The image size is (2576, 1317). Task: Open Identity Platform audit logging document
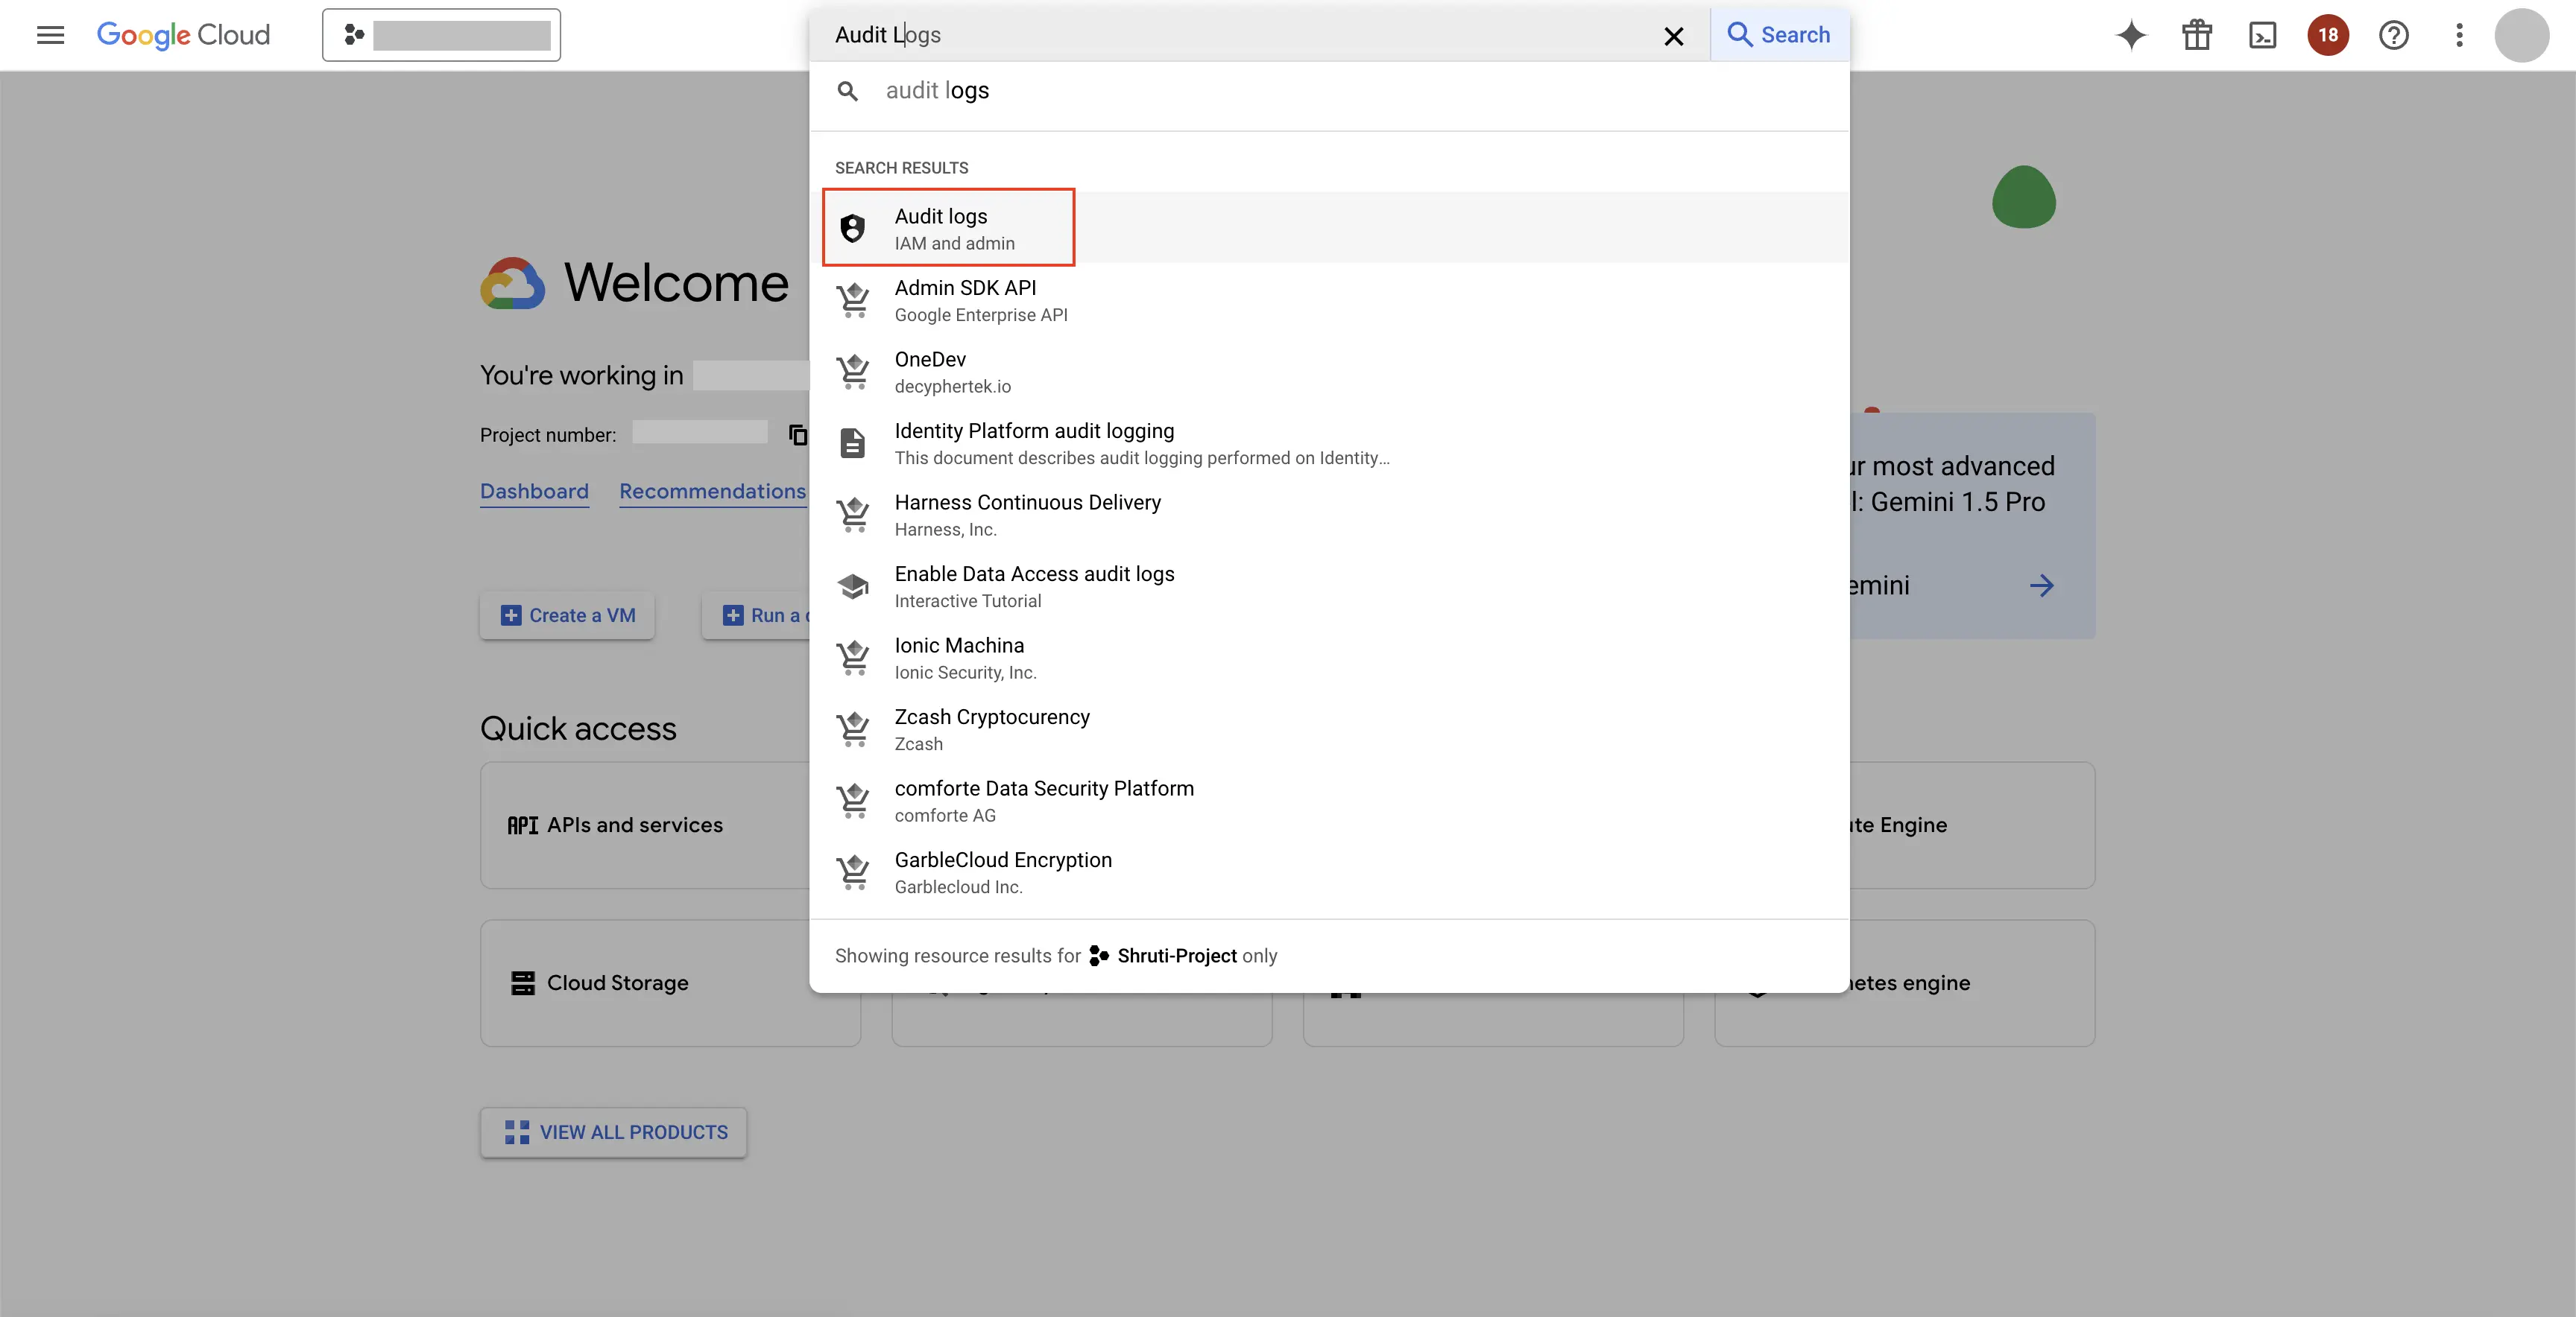1329,444
